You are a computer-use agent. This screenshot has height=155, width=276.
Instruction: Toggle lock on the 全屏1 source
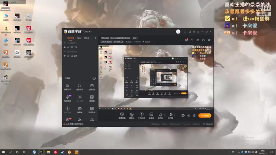(x=68, y=56)
